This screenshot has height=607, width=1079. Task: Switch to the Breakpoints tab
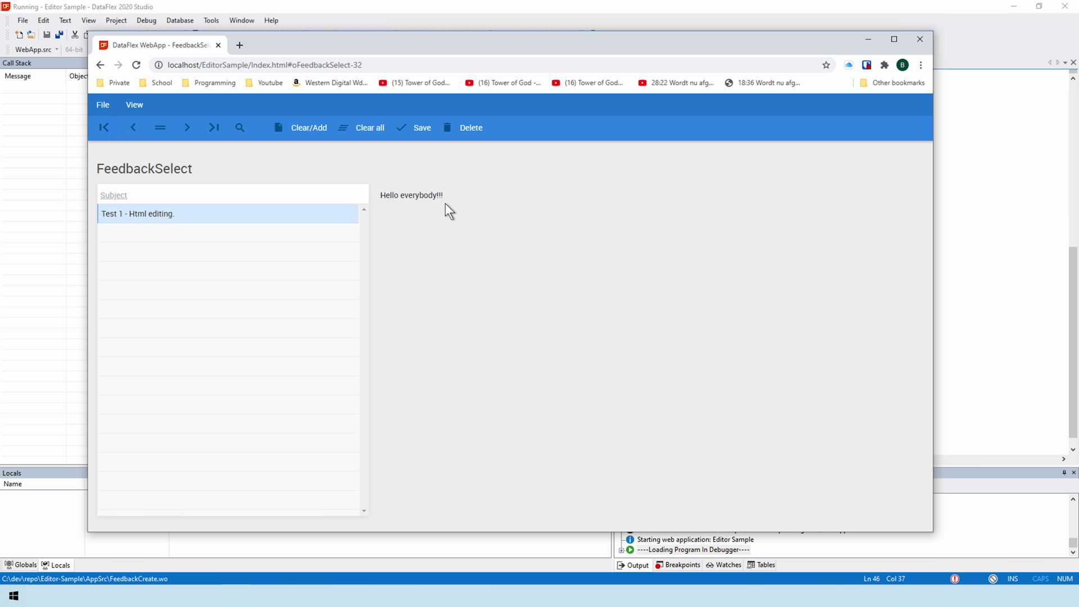coord(678,565)
